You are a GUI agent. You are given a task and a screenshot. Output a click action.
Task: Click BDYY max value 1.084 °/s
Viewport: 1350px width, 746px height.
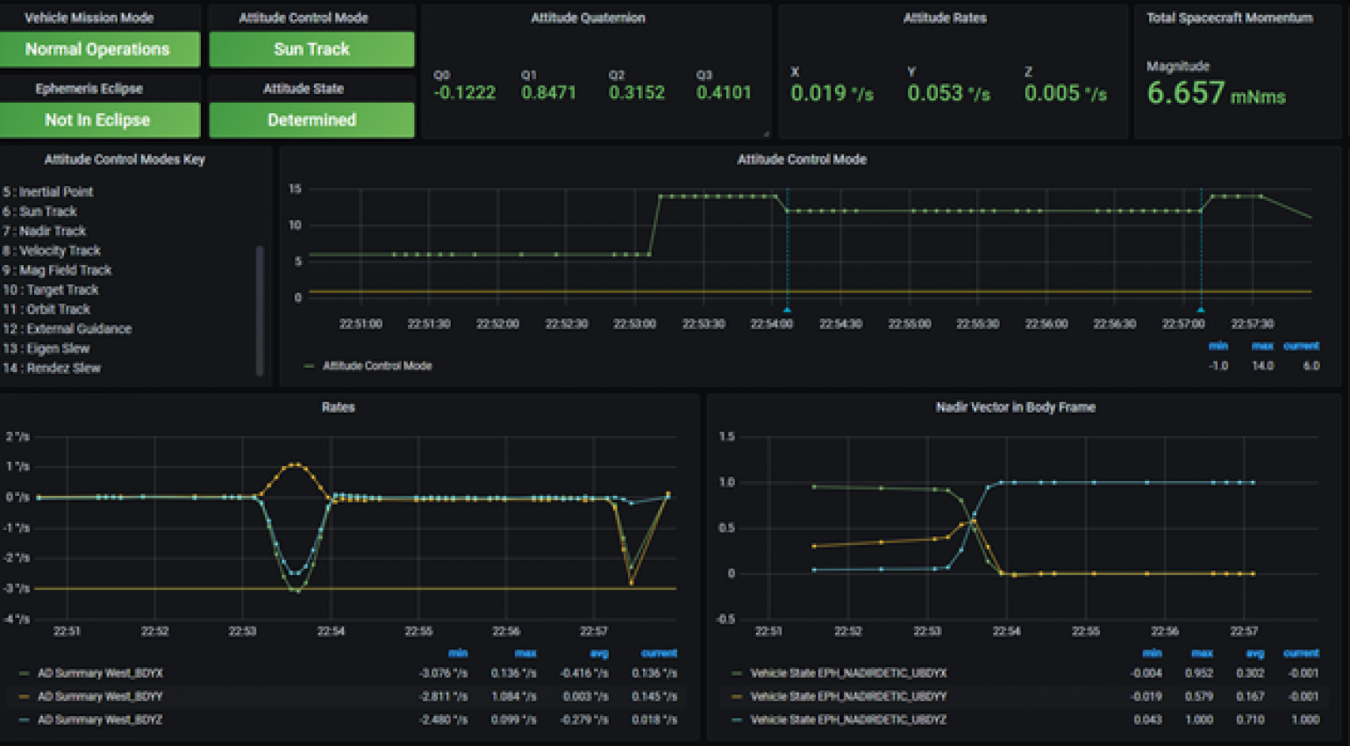[x=514, y=697]
